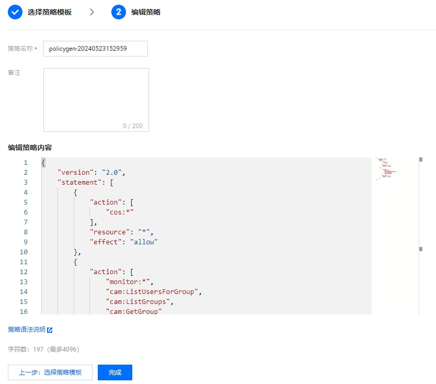Place cursor on the "cam:ListGroups" line
Screen dimensions: 436x384
tap(139, 302)
